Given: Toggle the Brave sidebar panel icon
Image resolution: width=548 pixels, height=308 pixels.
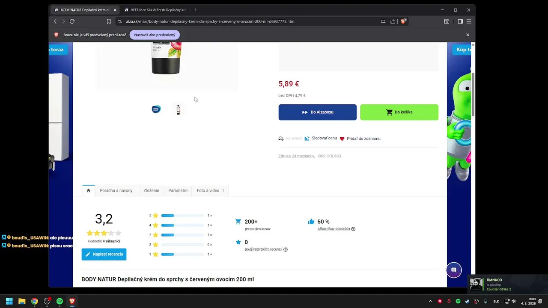Looking at the screenshot, I should 460,21.
